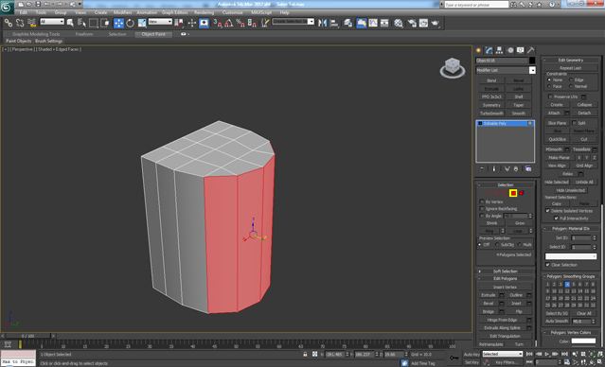Click the Select Object tool
This screenshot has height=367, width=605.
[70, 23]
